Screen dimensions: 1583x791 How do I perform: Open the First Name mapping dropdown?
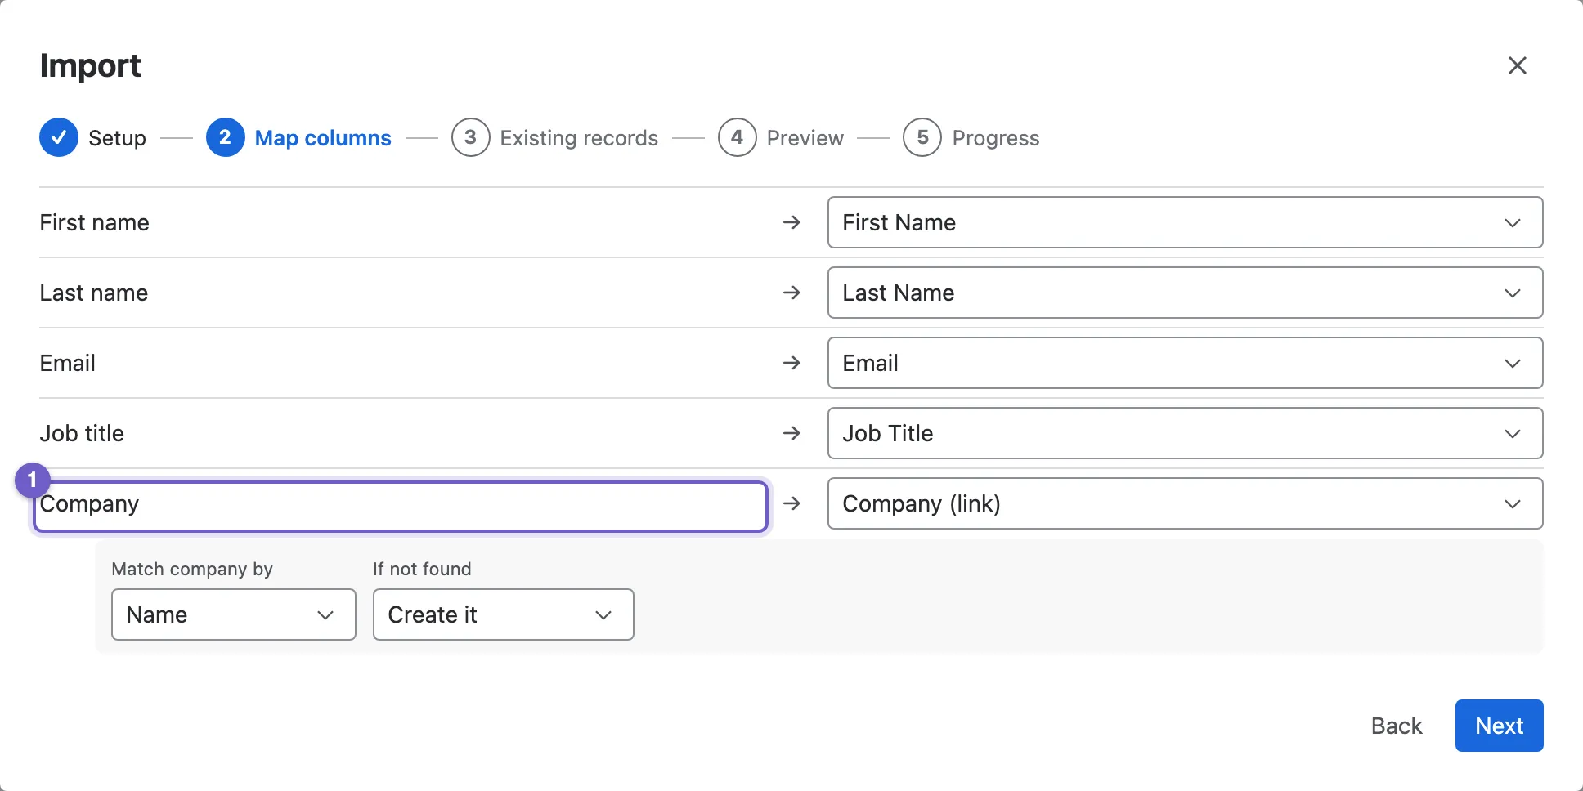pos(1185,222)
